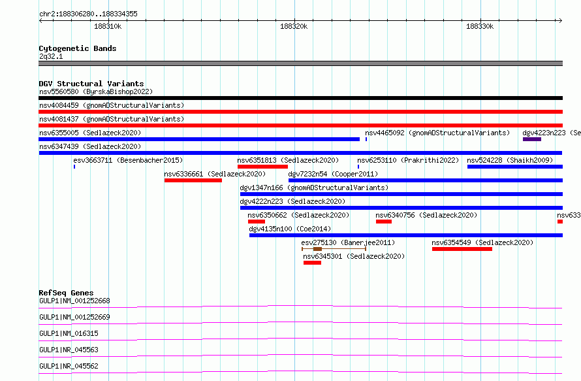The width and height of the screenshot is (581, 381).
Task: Click the dgv4135n100 blue variant bar
Action: [x=406, y=235]
